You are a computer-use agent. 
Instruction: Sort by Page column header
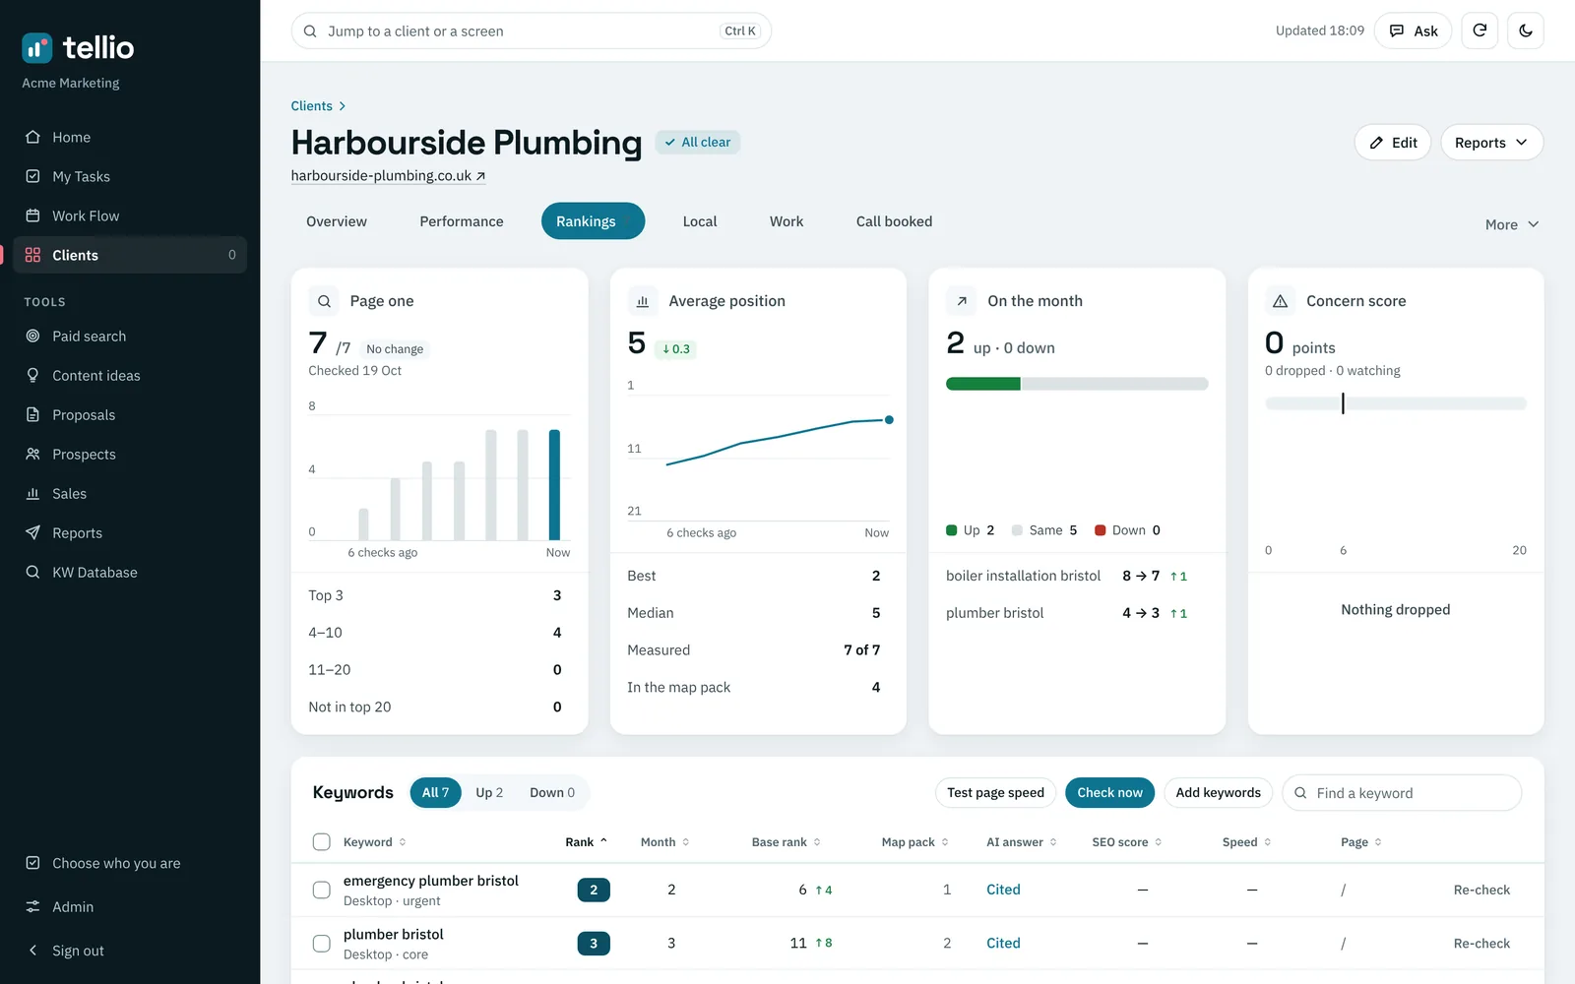pyautogui.click(x=1361, y=842)
